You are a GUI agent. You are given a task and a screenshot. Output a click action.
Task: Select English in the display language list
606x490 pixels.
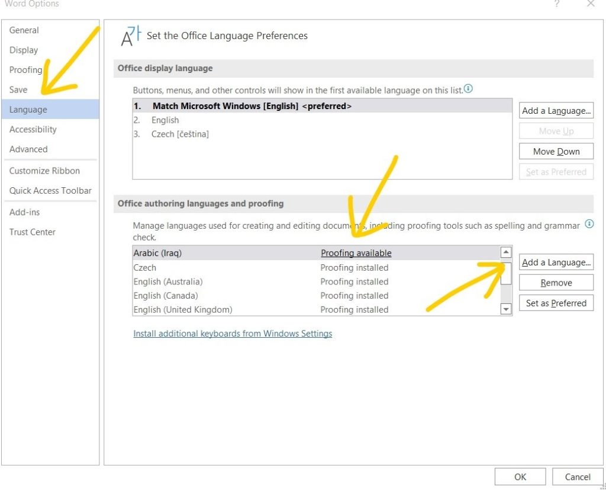[x=323, y=120]
